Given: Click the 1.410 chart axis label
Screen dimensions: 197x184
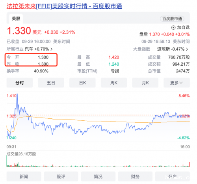Looking at the screenshot, I should coord(11,96).
